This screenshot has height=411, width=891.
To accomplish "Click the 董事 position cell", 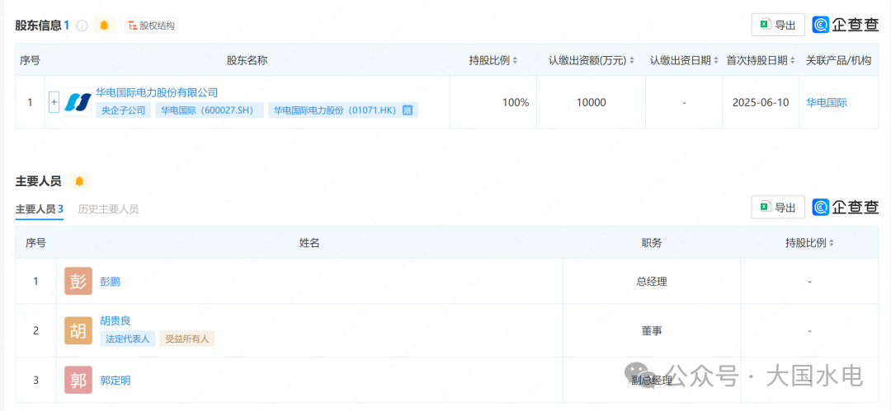I will (652, 330).
